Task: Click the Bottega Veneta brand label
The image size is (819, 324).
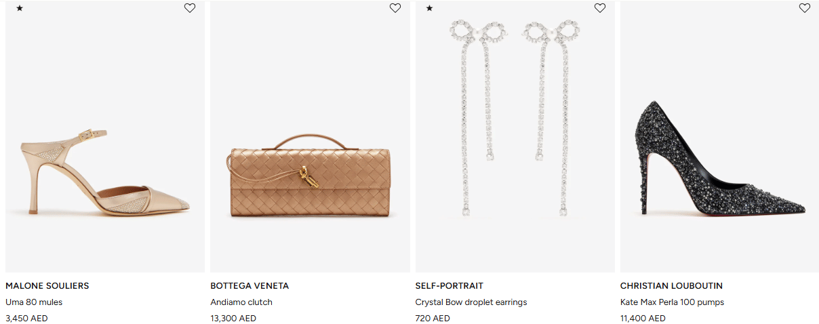Action: tap(249, 286)
